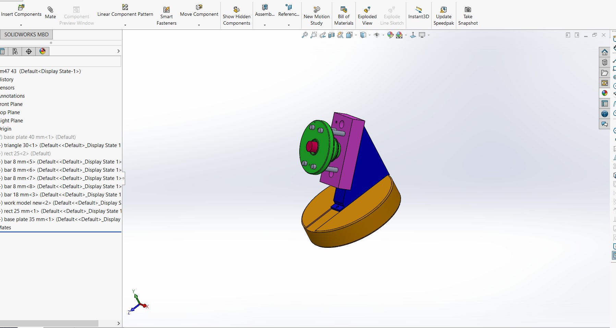This screenshot has height=328, width=616.
Task: Click the Apply Scene icon
Action: pyautogui.click(x=399, y=35)
